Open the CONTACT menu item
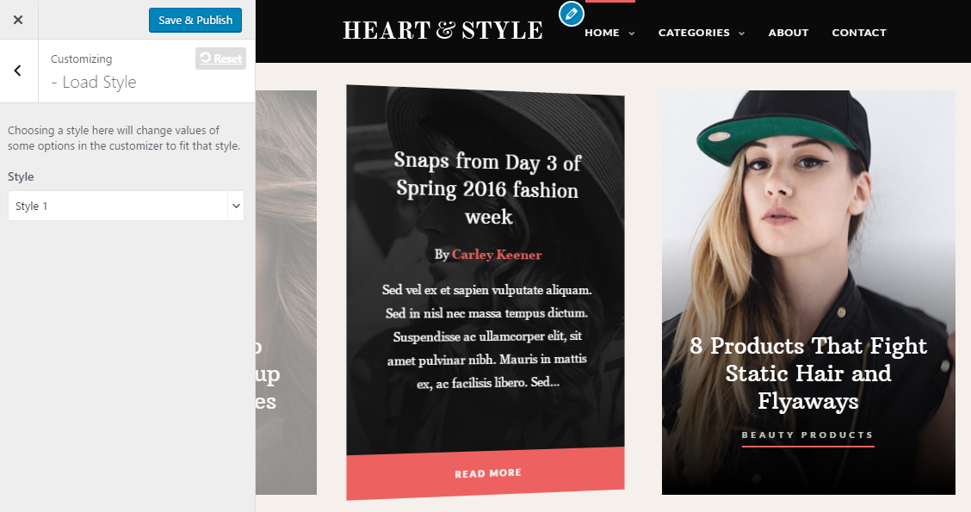This screenshot has width=971, height=512. pos(859,33)
